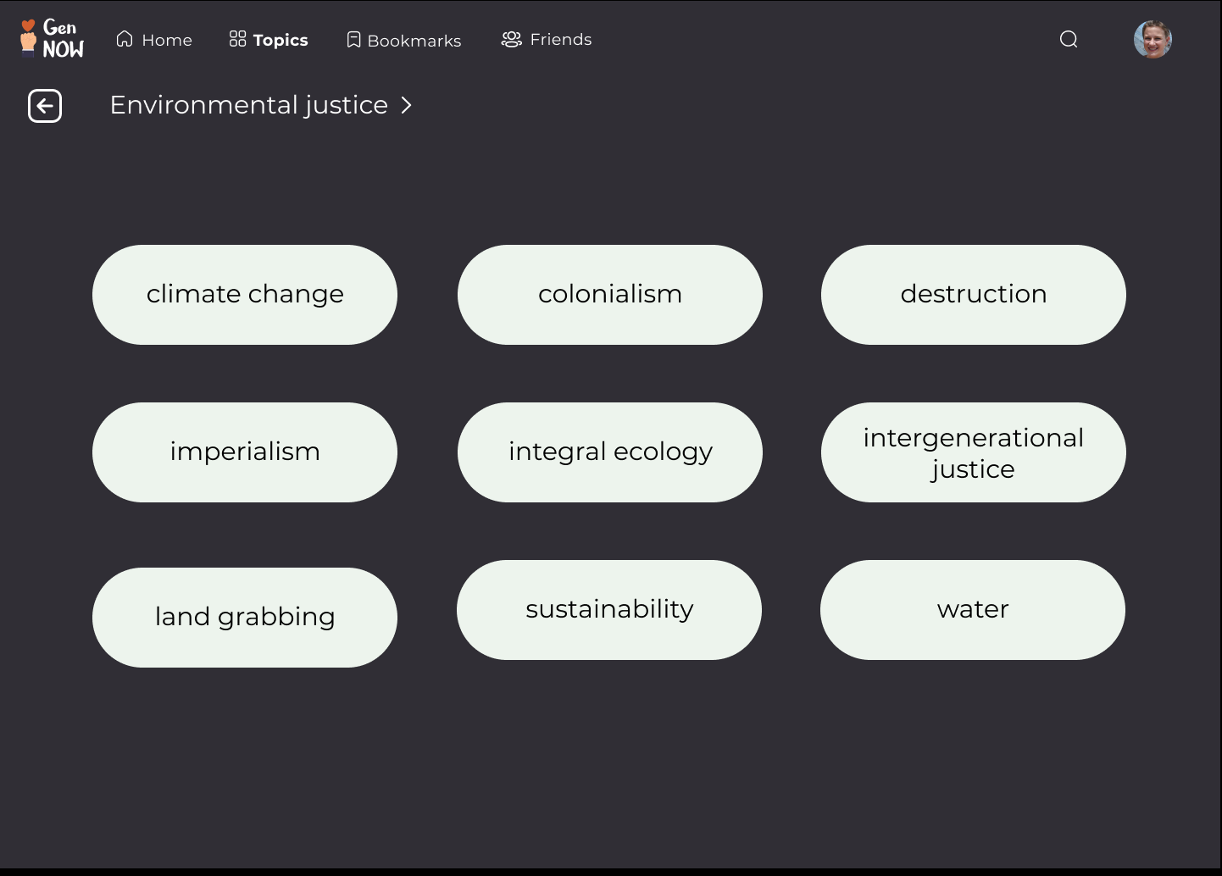
Task: Click the Home house icon
Action: [x=125, y=39]
